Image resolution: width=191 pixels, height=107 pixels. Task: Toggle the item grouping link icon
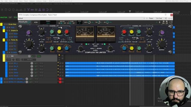click(32, 10)
